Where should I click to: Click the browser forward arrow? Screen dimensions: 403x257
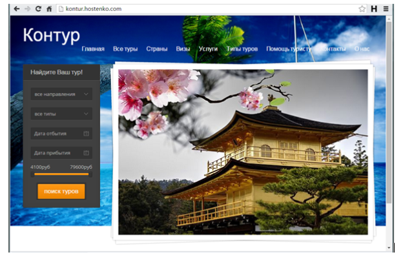(28, 9)
